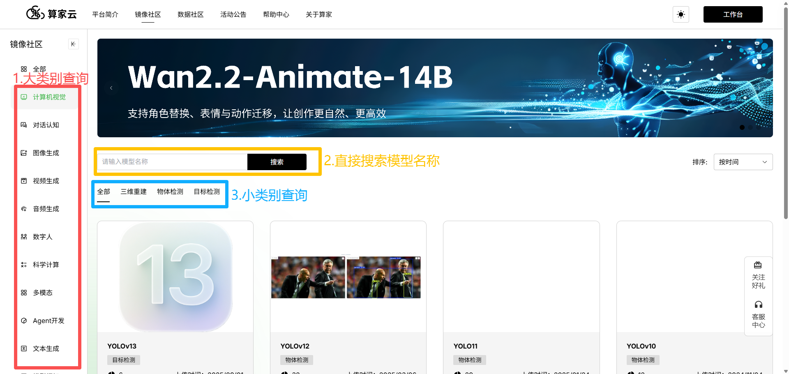Image resolution: width=789 pixels, height=374 pixels.
Task: Open the 数字人 sidebar icon
Action: point(24,237)
